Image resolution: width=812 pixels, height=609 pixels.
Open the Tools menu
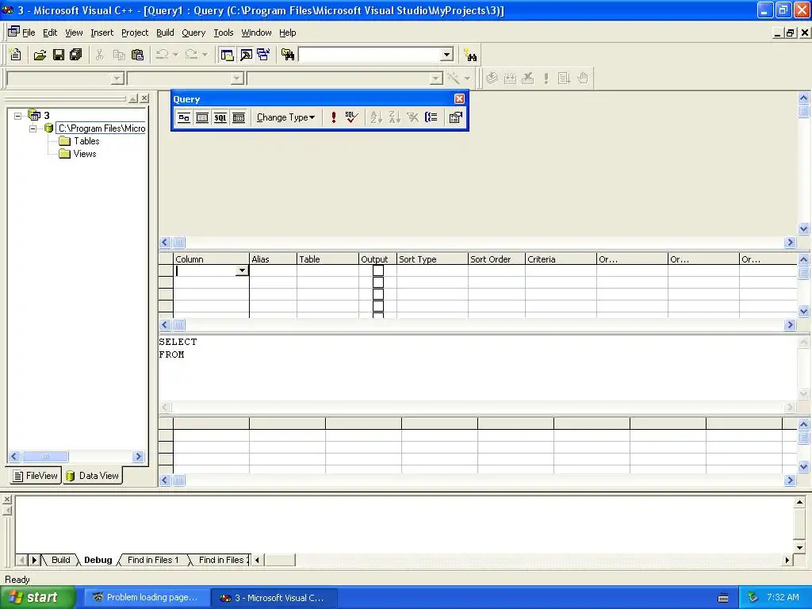[224, 33]
